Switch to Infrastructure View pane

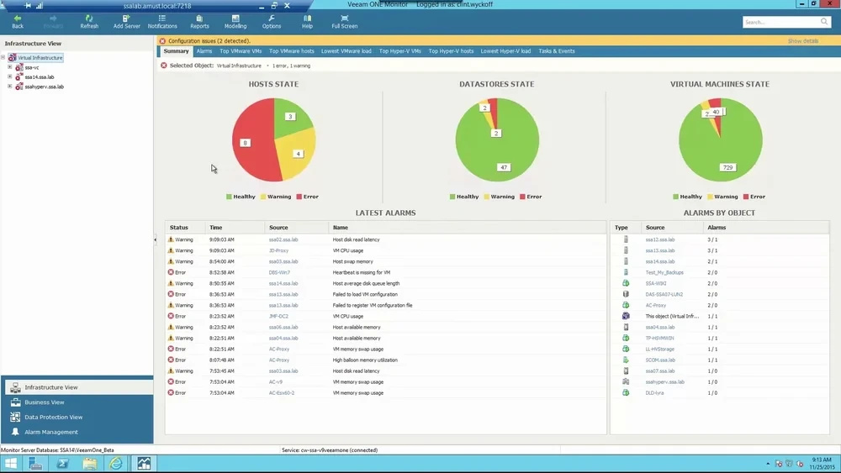point(77,387)
